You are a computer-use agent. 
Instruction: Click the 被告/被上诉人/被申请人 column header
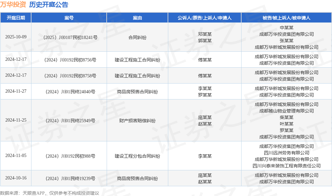pos(287,18)
